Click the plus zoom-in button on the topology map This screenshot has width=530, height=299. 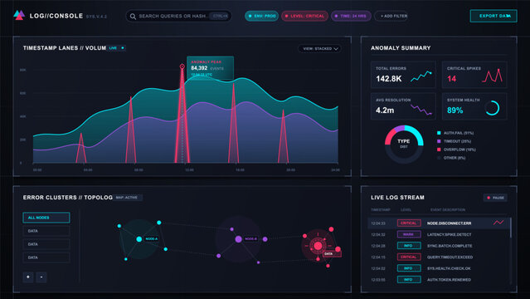pos(28,277)
